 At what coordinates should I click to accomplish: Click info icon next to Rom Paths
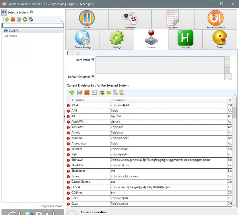click(93, 60)
